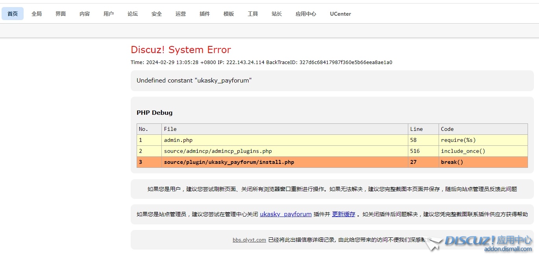The height and width of the screenshot is (259, 539).
Task: Click the include_once() code cell
Action: 483,151
